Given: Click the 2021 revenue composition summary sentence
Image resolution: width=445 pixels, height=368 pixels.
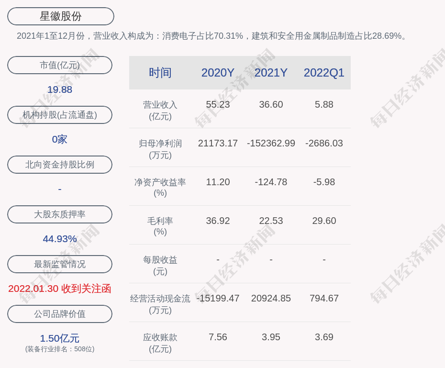Looking at the screenshot, I should tap(212, 36).
